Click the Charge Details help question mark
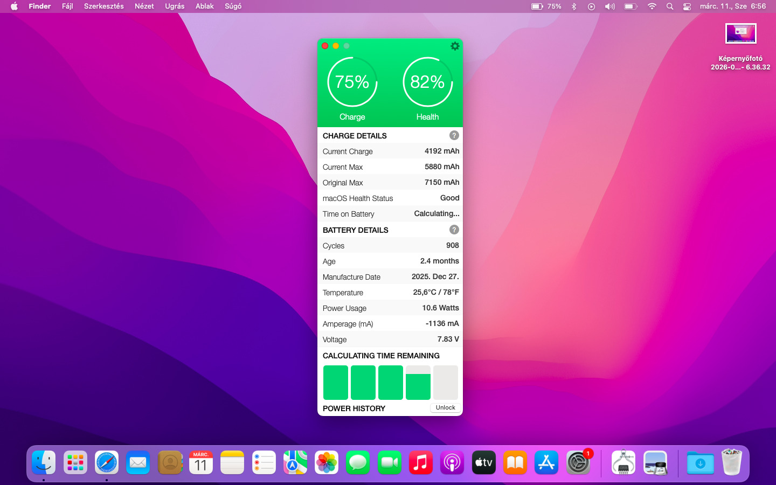Viewport: 776px width, 485px height. 454,135
